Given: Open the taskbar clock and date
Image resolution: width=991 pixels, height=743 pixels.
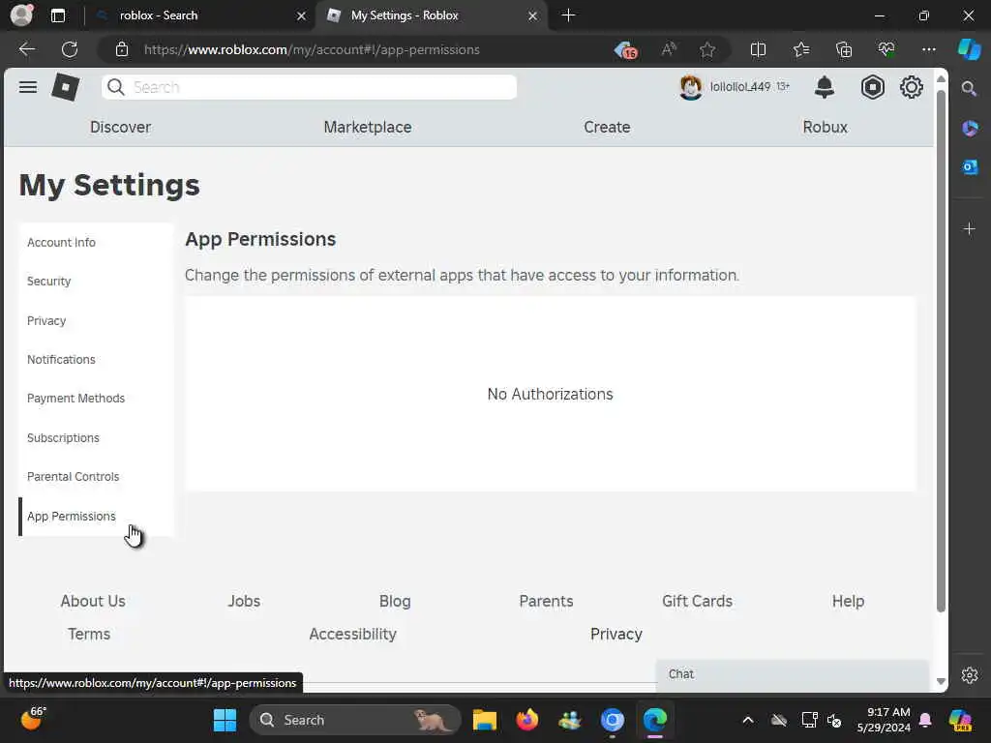Looking at the screenshot, I should 883,720.
